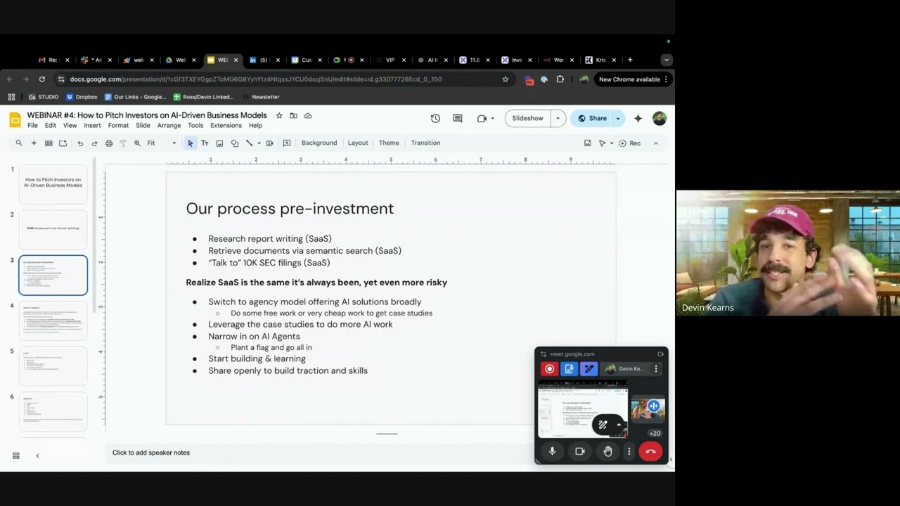Click the insert image icon
The width and height of the screenshot is (900, 506).
(x=219, y=143)
